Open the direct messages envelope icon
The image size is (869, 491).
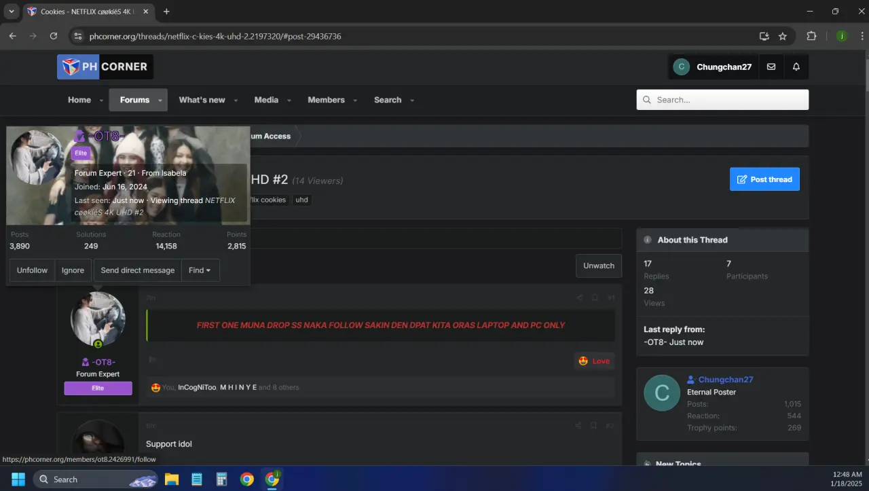coord(771,67)
